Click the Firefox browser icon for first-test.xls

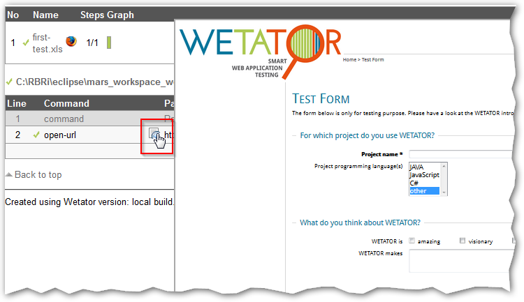point(71,41)
